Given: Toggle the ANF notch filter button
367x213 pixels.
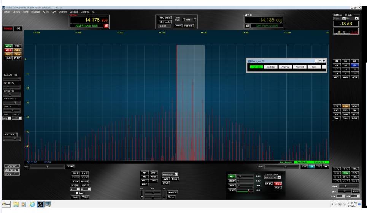Looking at the screenshot, I should tap(153, 173).
